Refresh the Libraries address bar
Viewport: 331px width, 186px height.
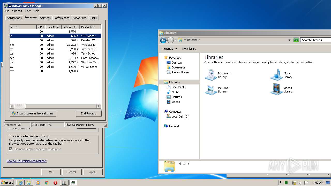(296, 40)
